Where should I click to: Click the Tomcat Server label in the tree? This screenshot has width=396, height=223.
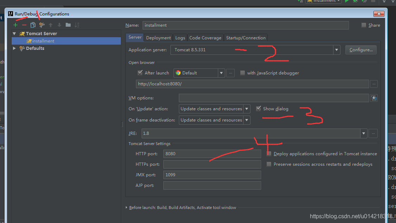pos(41,34)
